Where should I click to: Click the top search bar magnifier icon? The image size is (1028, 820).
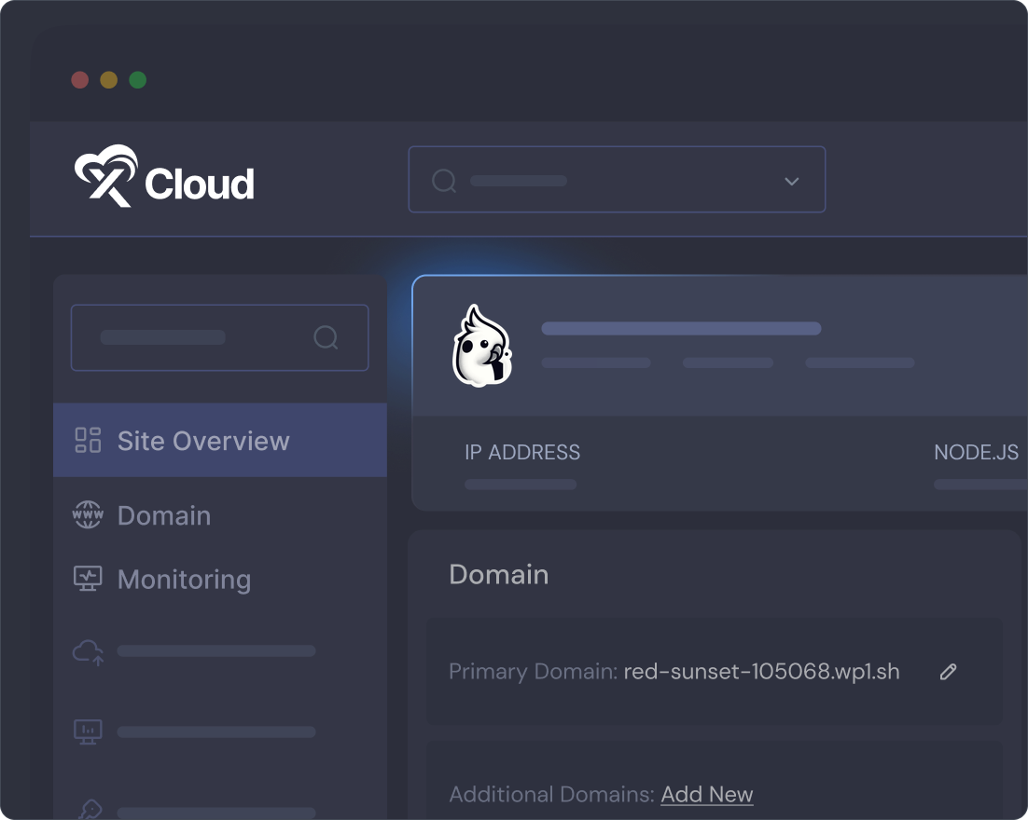click(x=444, y=181)
